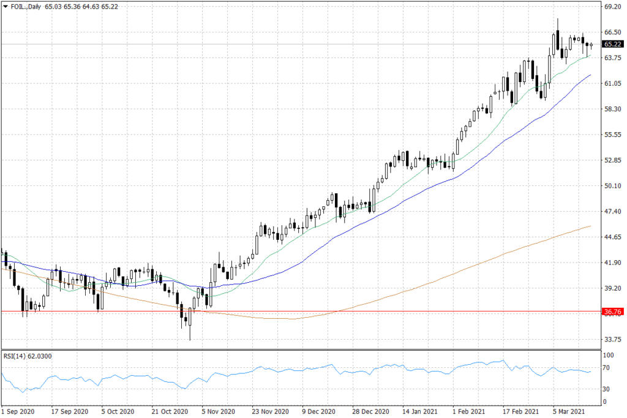Click the 1 Sep 2020 date label
The height and width of the screenshot is (418, 627).
(18, 412)
